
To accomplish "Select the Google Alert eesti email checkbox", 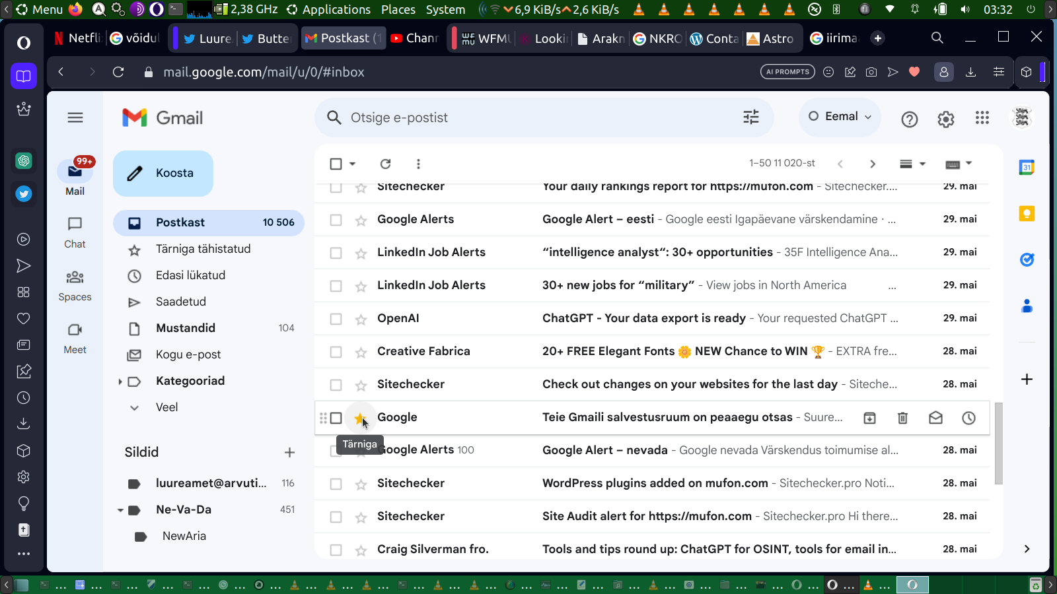I will pyautogui.click(x=336, y=220).
